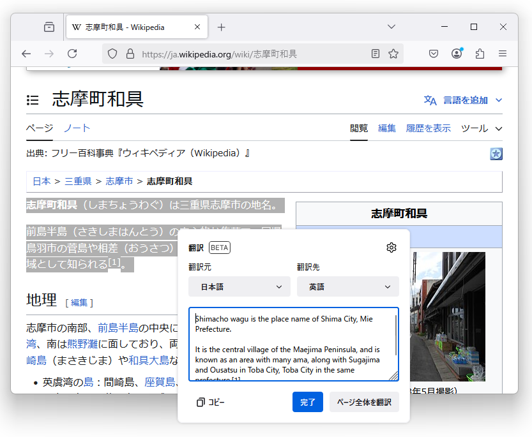Open the extensions puzzle-piece icon
The height and width of the screenshot is (437, 532).
click(x=480, y=54)
